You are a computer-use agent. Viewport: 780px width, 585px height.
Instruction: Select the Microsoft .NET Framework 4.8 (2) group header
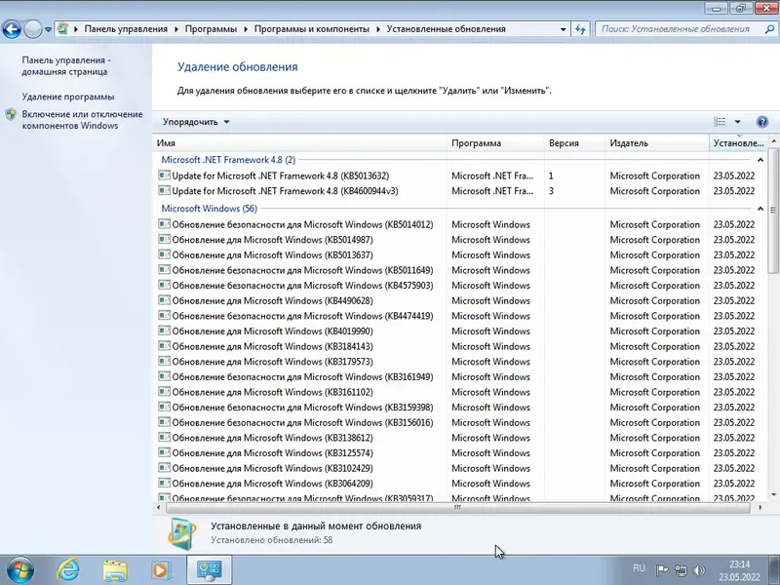pos(228,160)
